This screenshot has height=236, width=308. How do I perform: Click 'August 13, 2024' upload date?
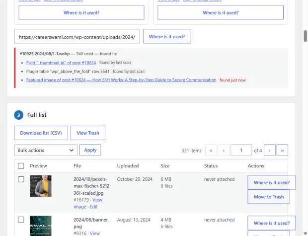[134, 220]
